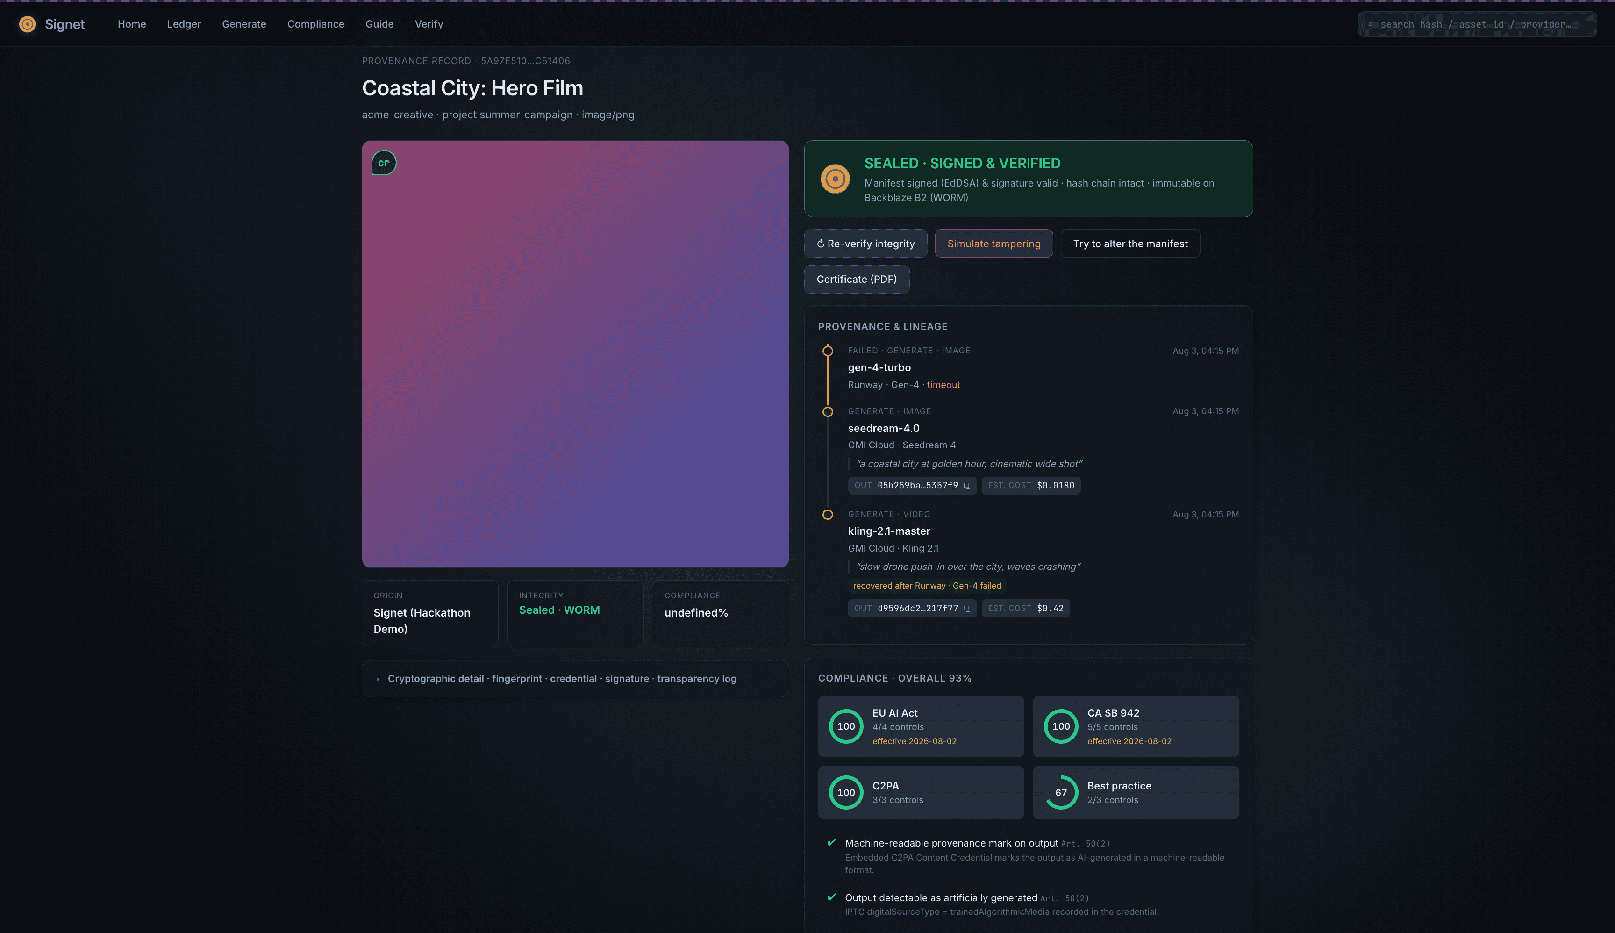This screenshot has height=933, width=1615.
Task: Click the seedream-4.0 timeline node
Action: click(828, 412)
